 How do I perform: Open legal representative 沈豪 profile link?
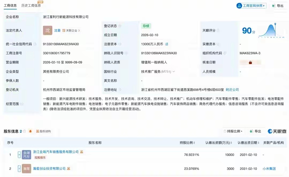[57, 30]
